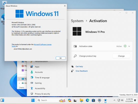Click the Apps icon in Settings sidebar
The image size is (138, 104).
[32, 66]
